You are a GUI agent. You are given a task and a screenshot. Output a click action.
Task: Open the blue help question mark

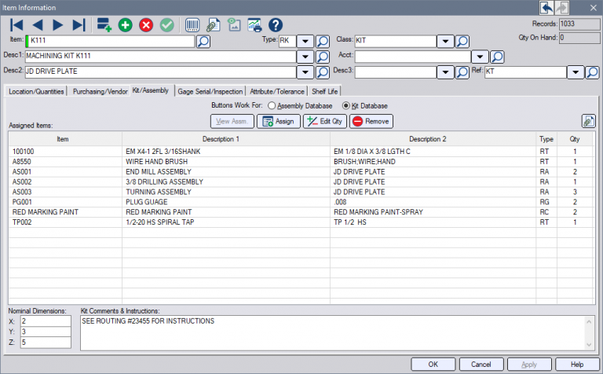pyautogui.click(x=276, y=25)
